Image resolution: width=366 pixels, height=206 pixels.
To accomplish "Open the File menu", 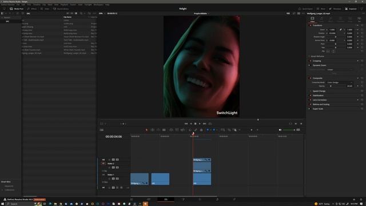I will 18,5.
